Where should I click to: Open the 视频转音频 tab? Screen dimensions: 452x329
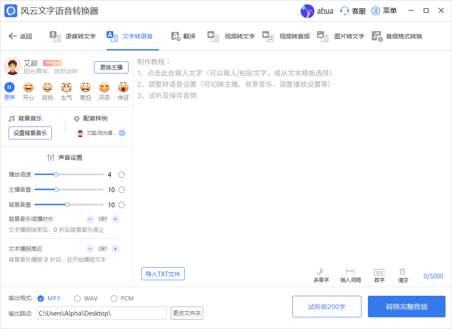(286, 36)
